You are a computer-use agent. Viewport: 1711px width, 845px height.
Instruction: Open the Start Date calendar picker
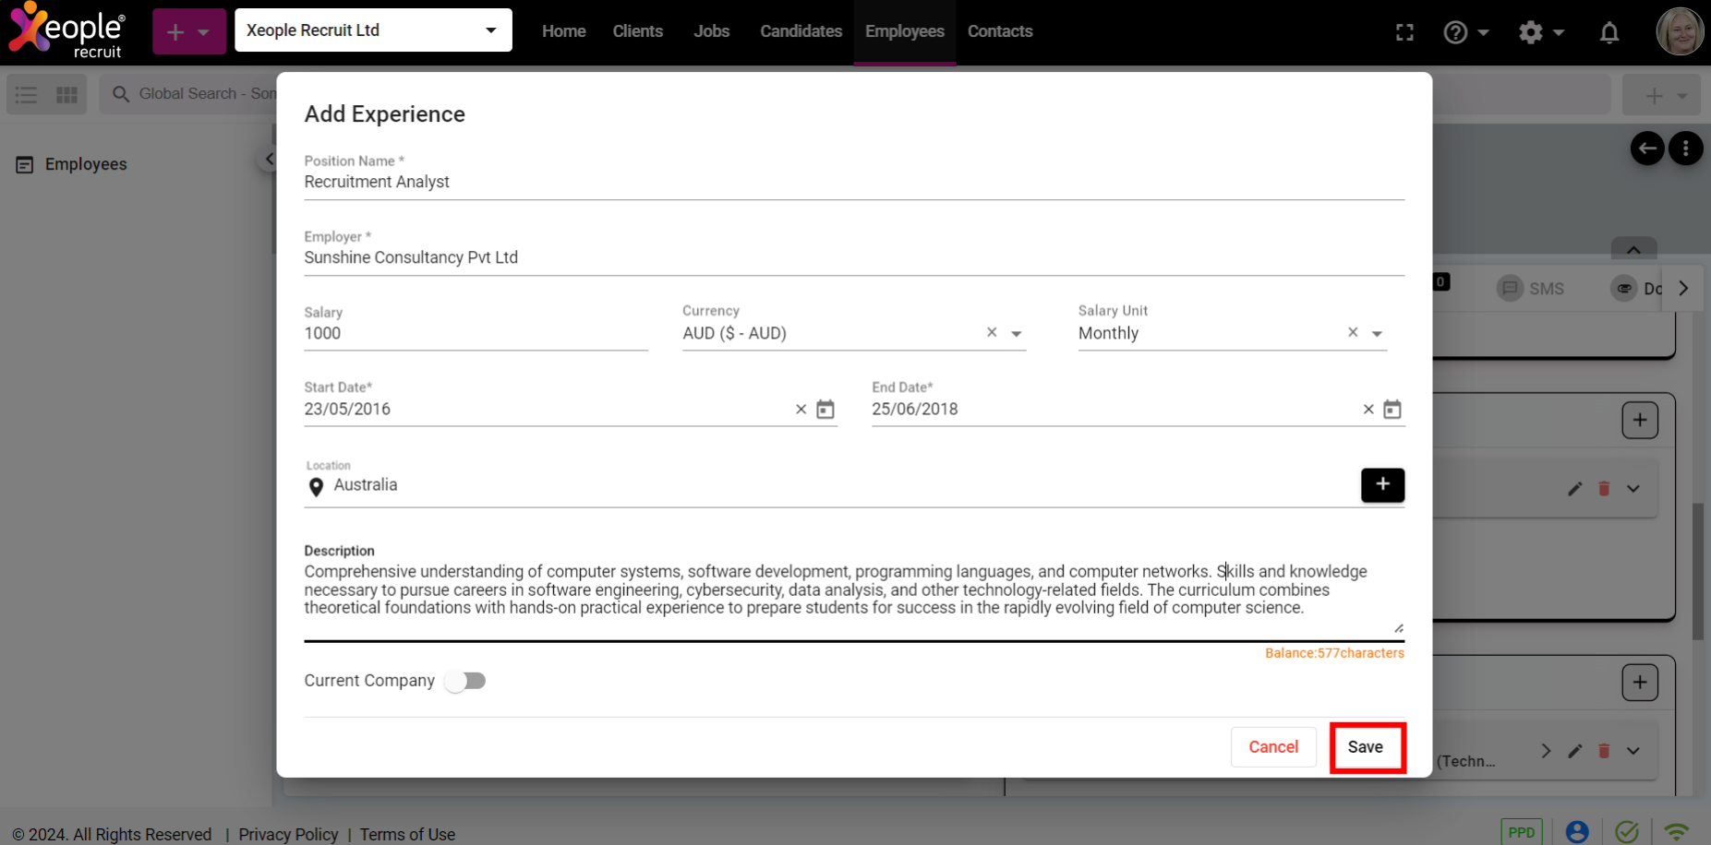825,410
